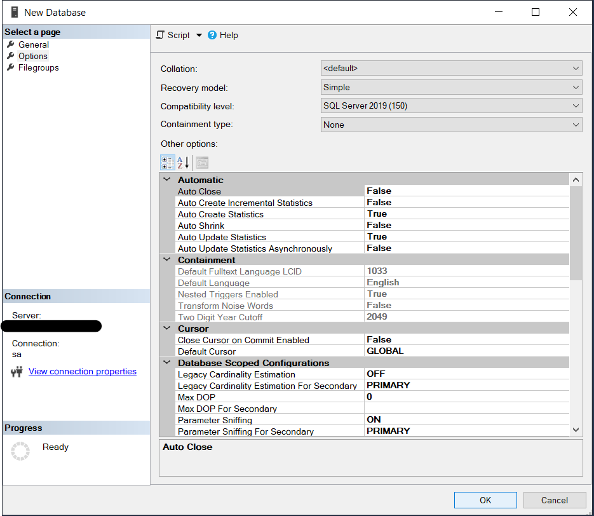Open the Compatibility level dropdown

click(576, 106)
